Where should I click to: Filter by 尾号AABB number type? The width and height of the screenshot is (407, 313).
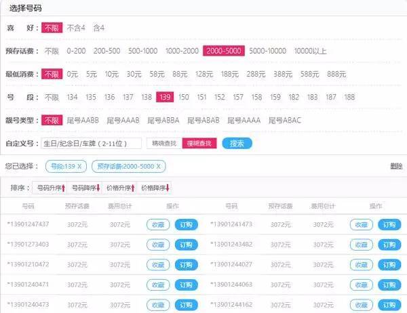(83, 121)
